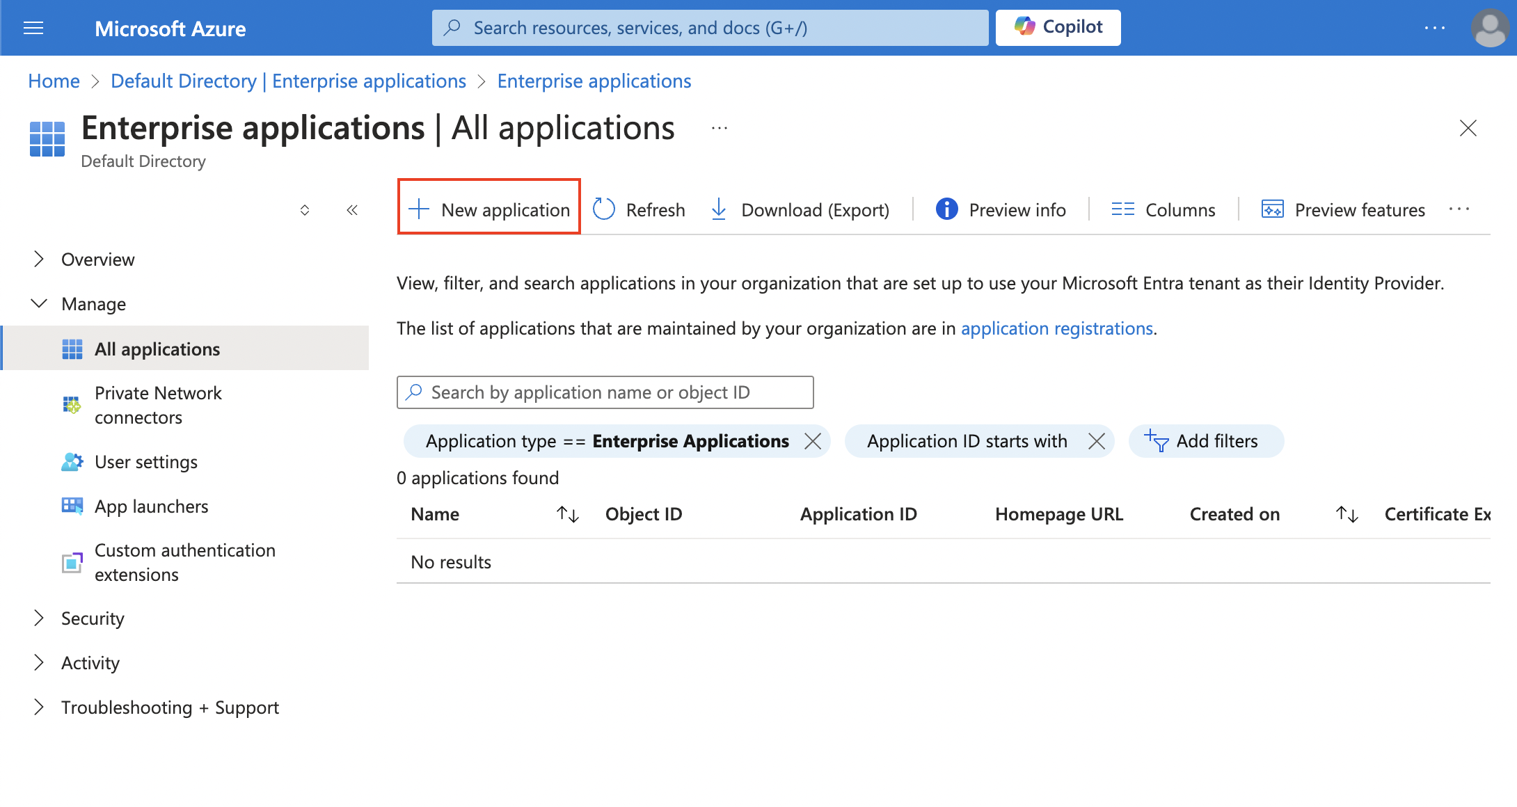Open Default Directory | Enterprise applications breadcrumb
Image resolution: width=1517 pixels, height=807 pixels.
pyautogui.click(x=288, y=81)
